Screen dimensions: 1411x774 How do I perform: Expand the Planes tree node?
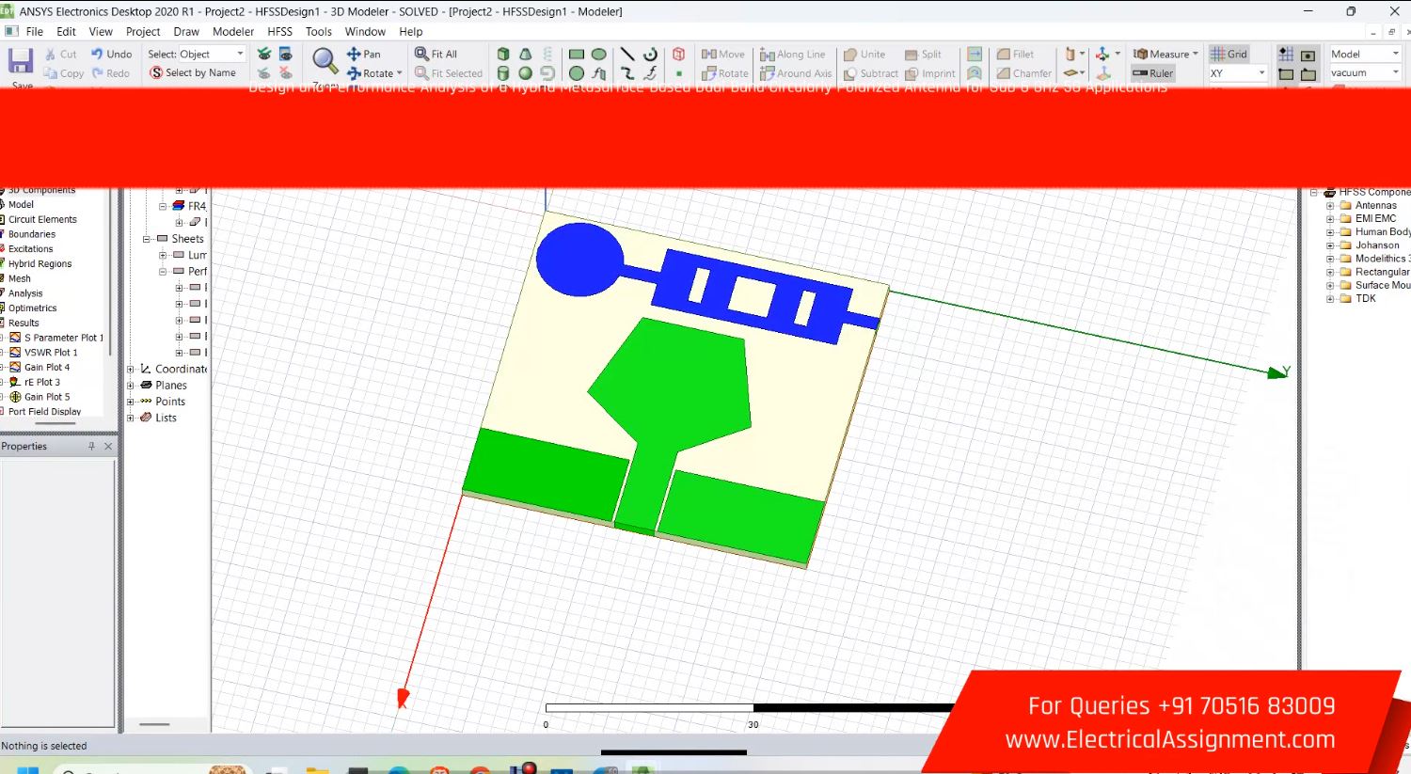(131, 386)
